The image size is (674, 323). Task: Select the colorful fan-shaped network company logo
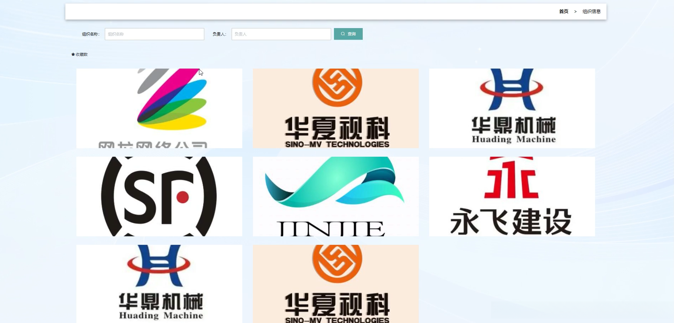click(x=159, y=108)
